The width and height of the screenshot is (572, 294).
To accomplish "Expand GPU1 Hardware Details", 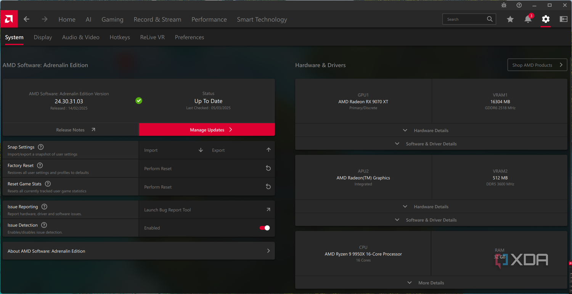I will [431, 130].
